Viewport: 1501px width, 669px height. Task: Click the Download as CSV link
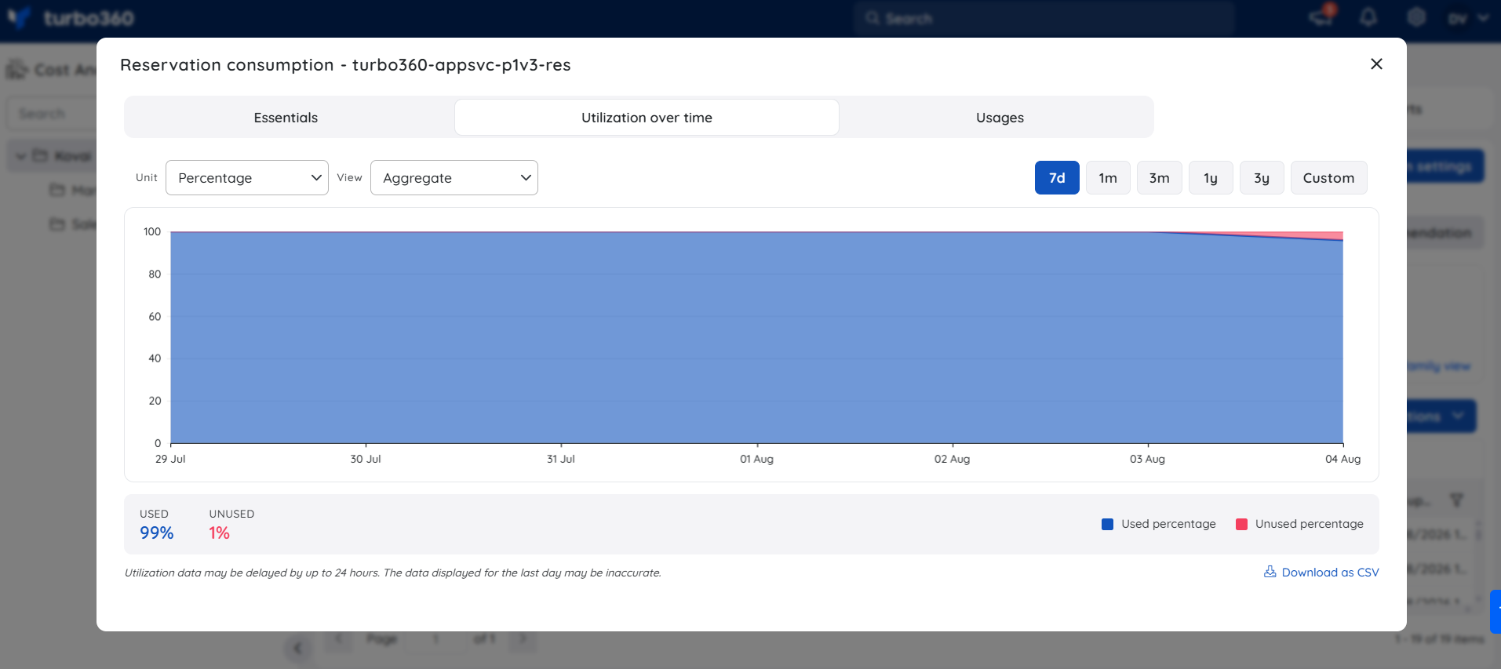point(1321,573)
